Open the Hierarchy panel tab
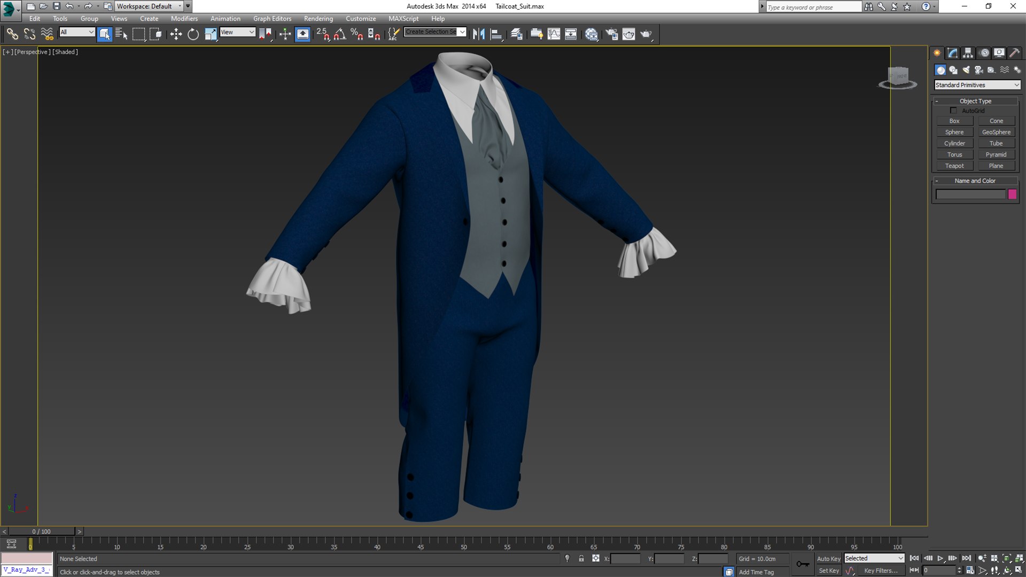This screenshot has height=577, width=1026. coord(968,53)
